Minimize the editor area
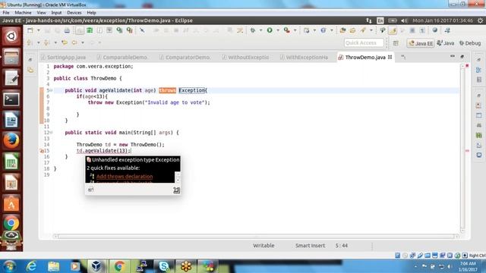Viewport: 486px width, 273px height. [x=453, y=56]
